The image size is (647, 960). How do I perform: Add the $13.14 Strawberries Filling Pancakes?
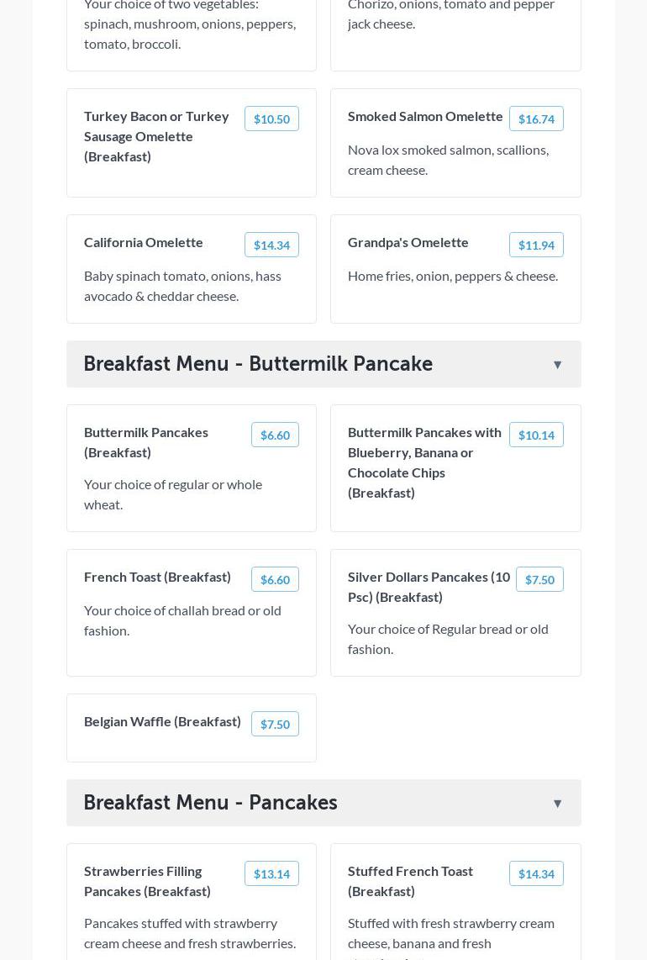(271, 874)
